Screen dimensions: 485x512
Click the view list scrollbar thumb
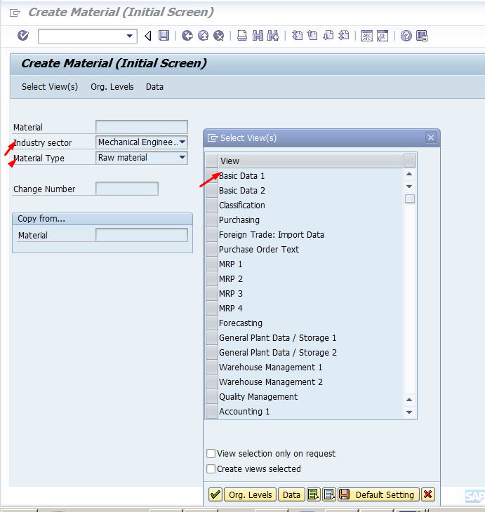(409, 198)
